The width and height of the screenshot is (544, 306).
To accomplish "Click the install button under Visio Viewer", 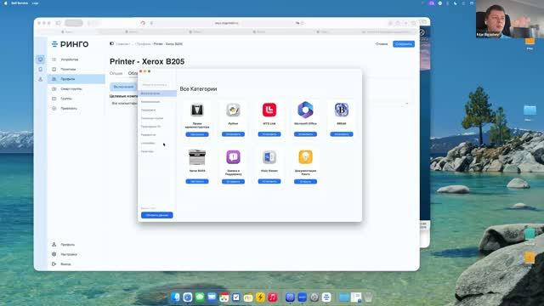I will (x=269, y=181).
